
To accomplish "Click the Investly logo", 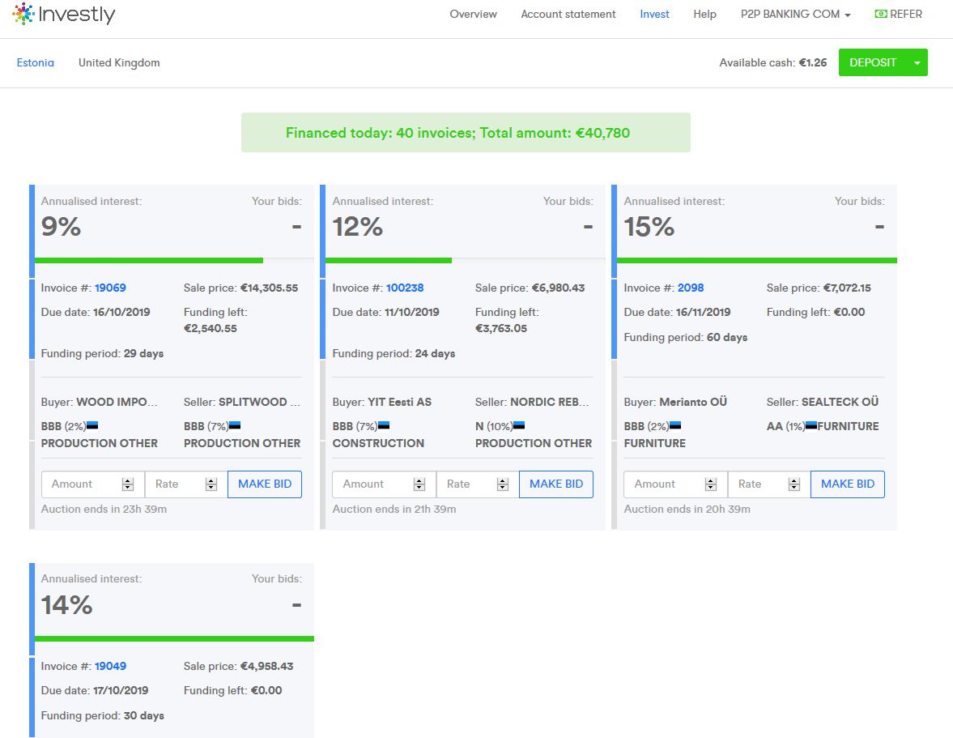I will click(x=64, y=14).
